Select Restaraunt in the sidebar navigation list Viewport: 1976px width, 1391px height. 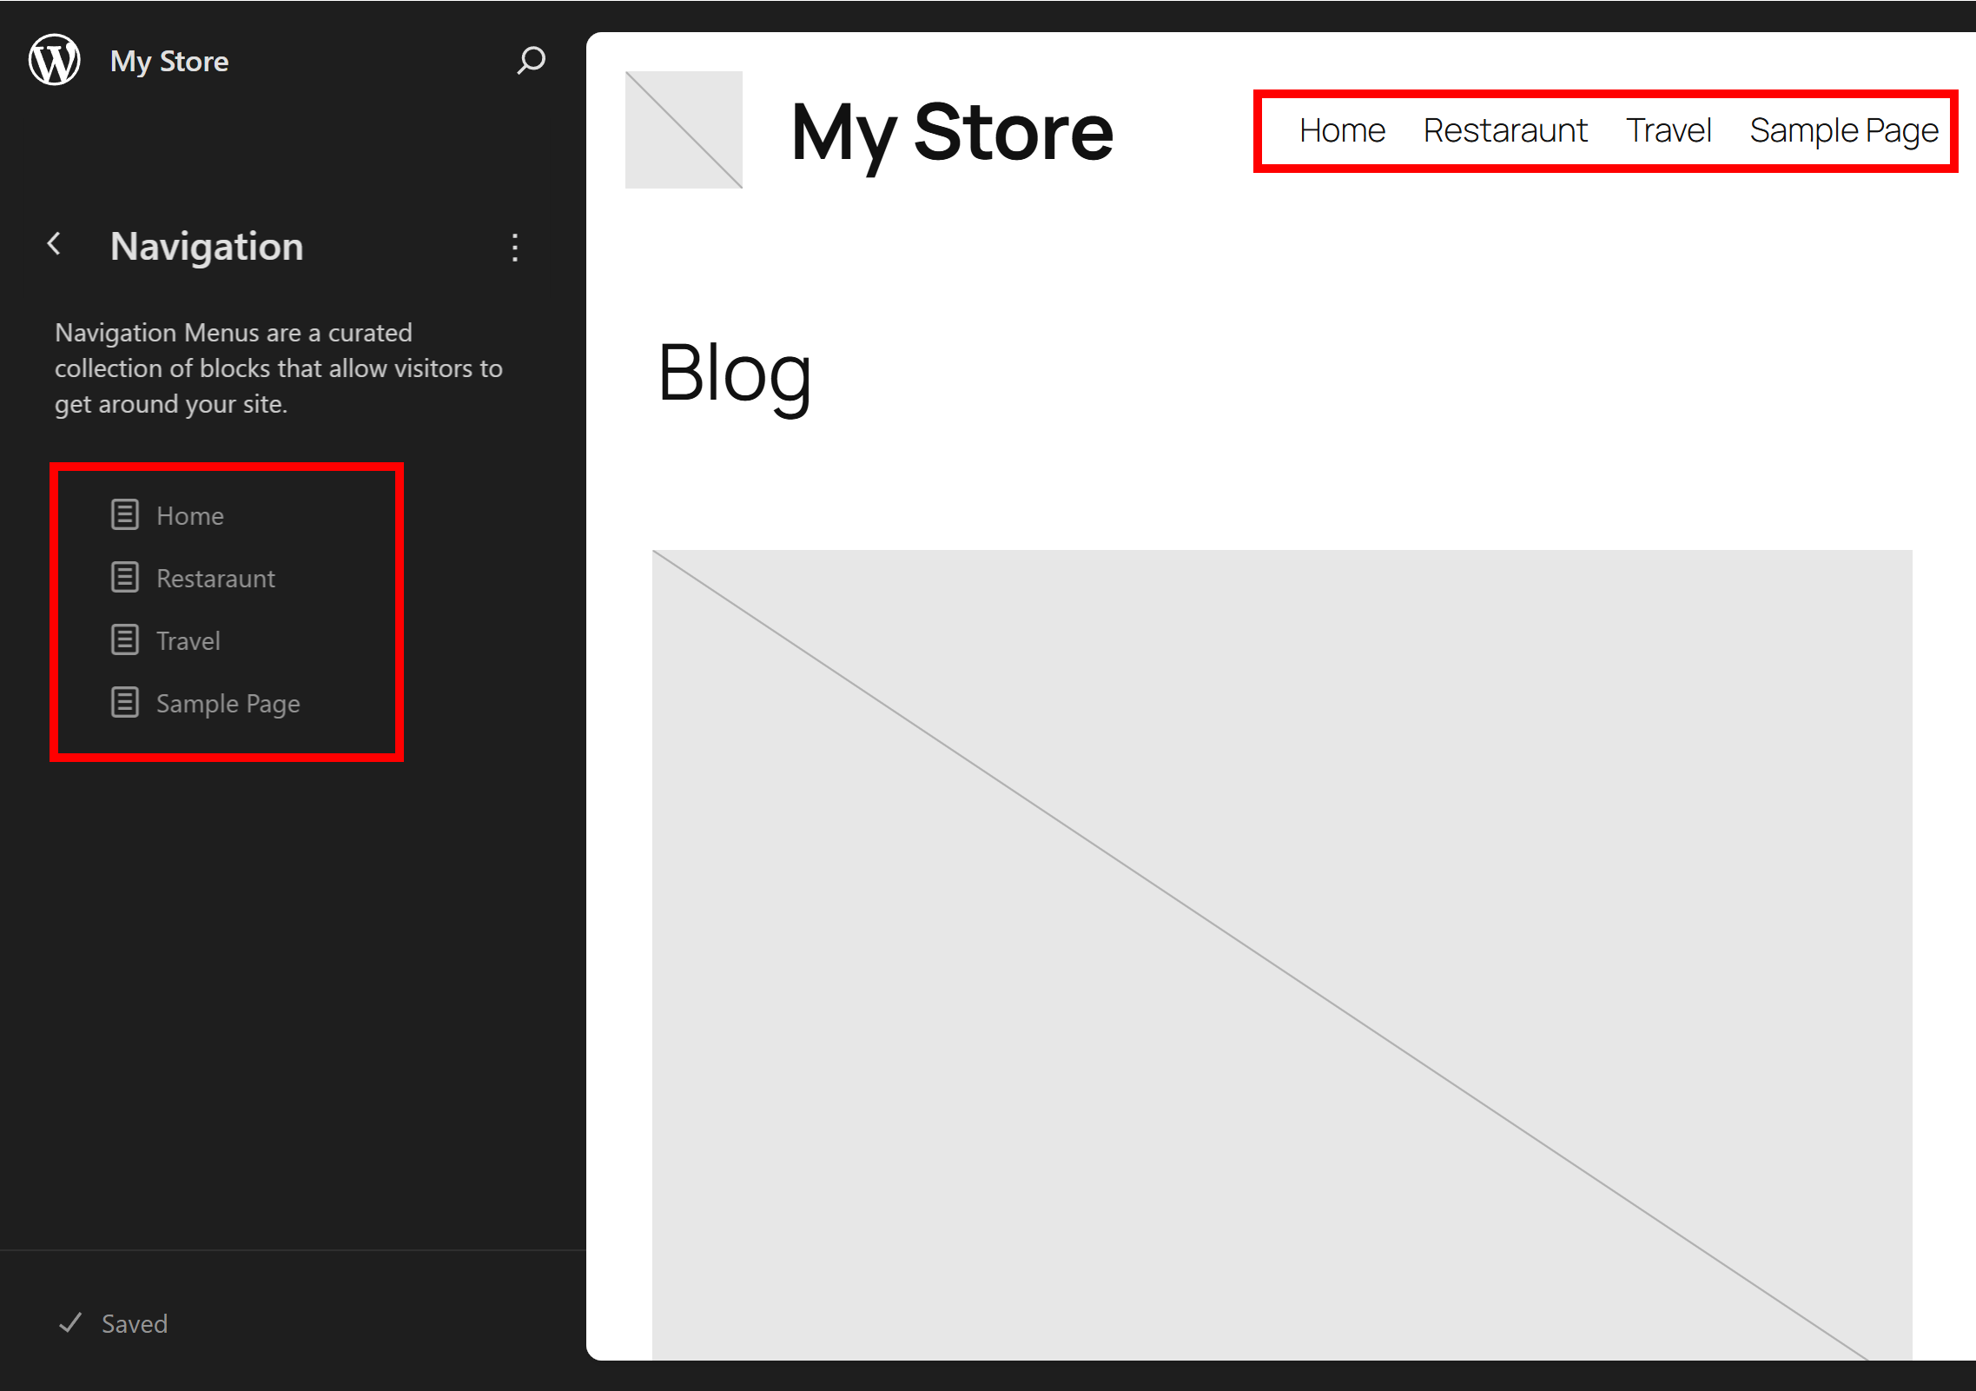pyautogui.click(x=215, y=579)
